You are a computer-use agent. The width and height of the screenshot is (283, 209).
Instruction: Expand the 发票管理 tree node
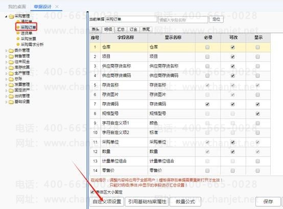tap(6, 85)
